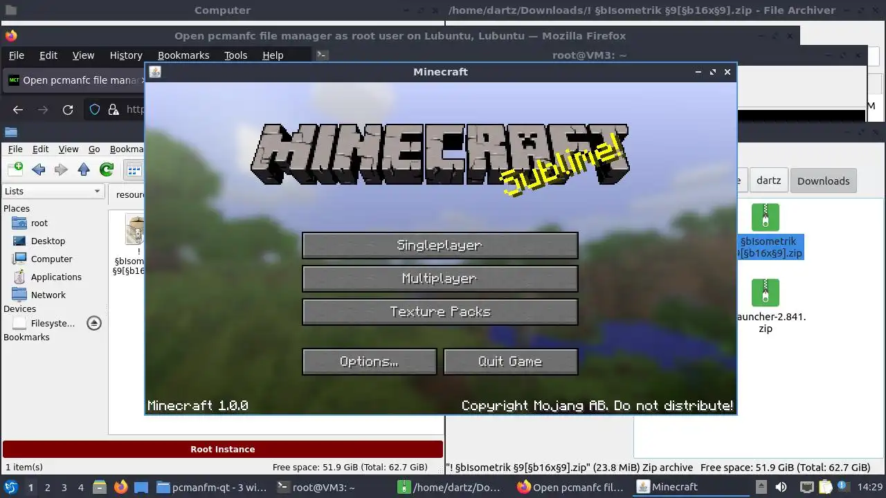Viewport: 886px width, 498px height.
Task: Launch Firefox from taskbar quick launch
Action: (x=120, y=487)
